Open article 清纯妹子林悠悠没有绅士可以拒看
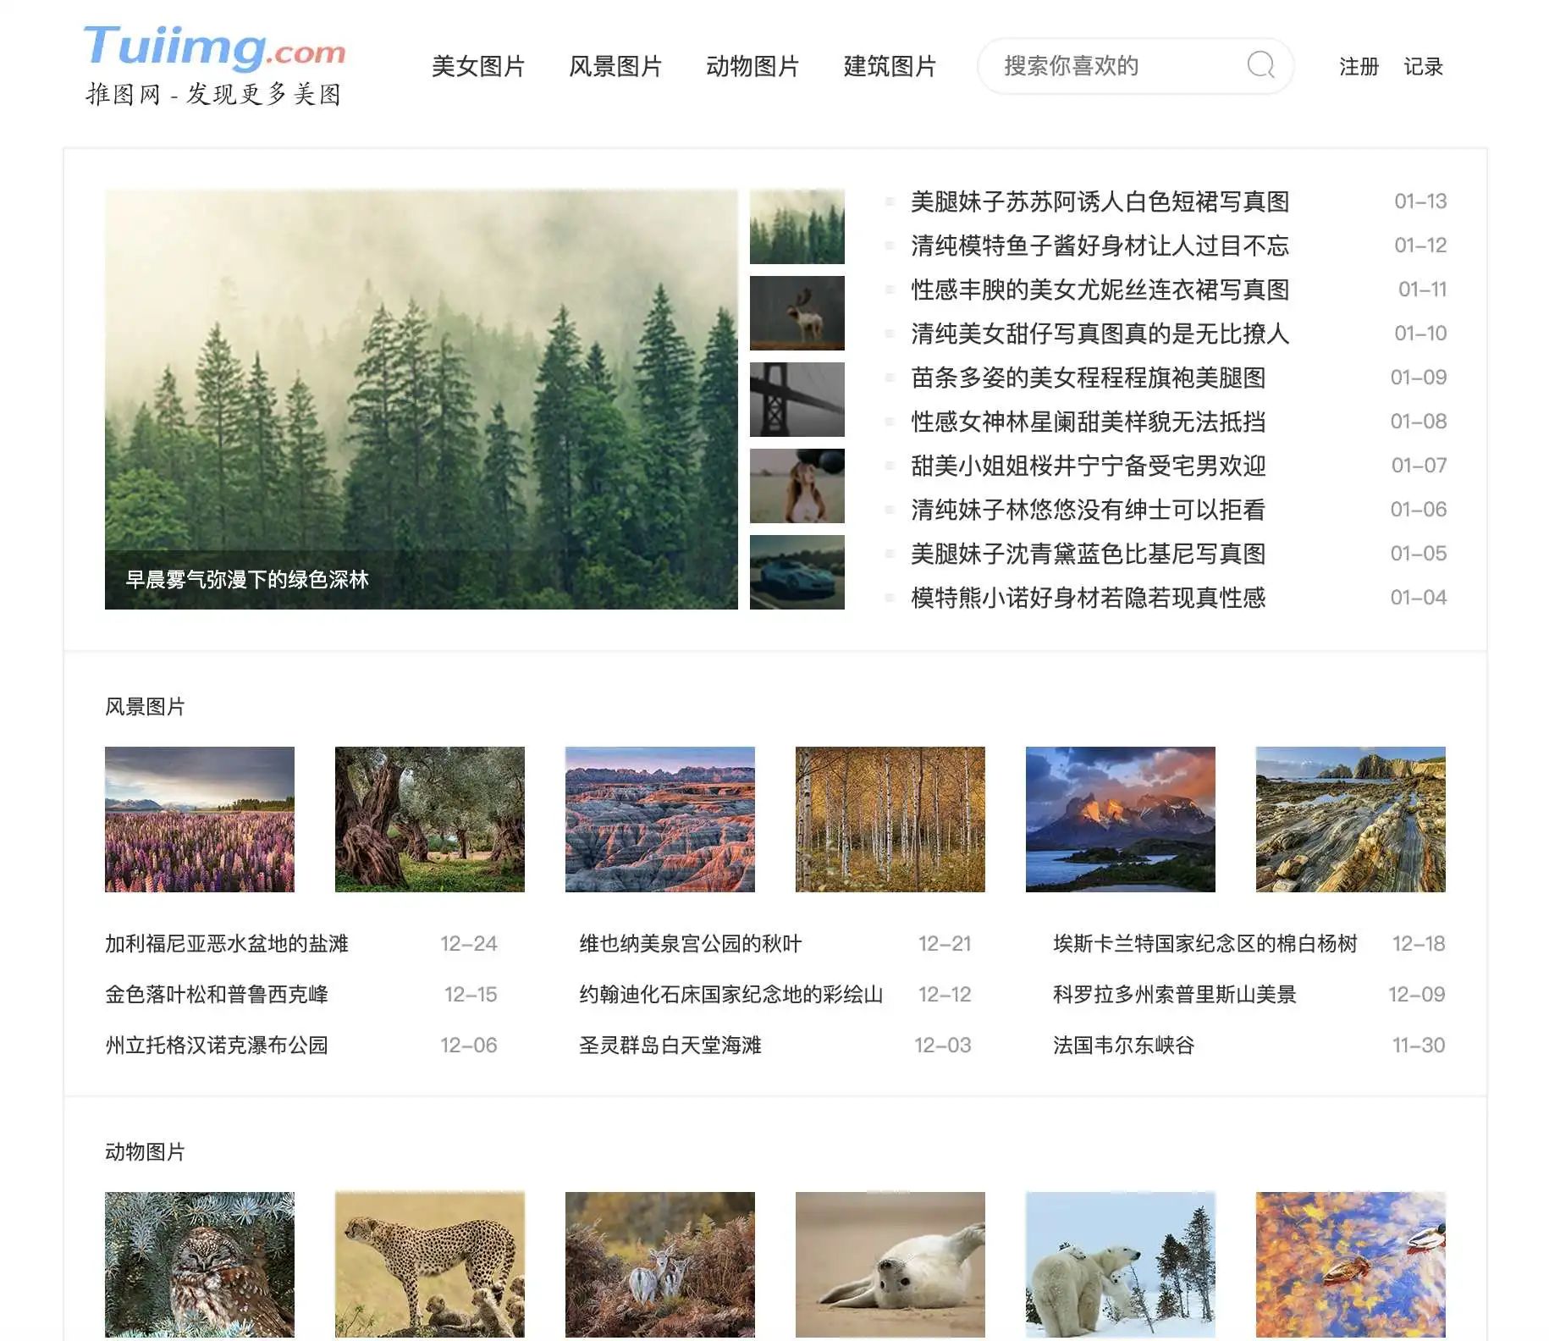1549x1341 pixels. tap(1088, 510)
